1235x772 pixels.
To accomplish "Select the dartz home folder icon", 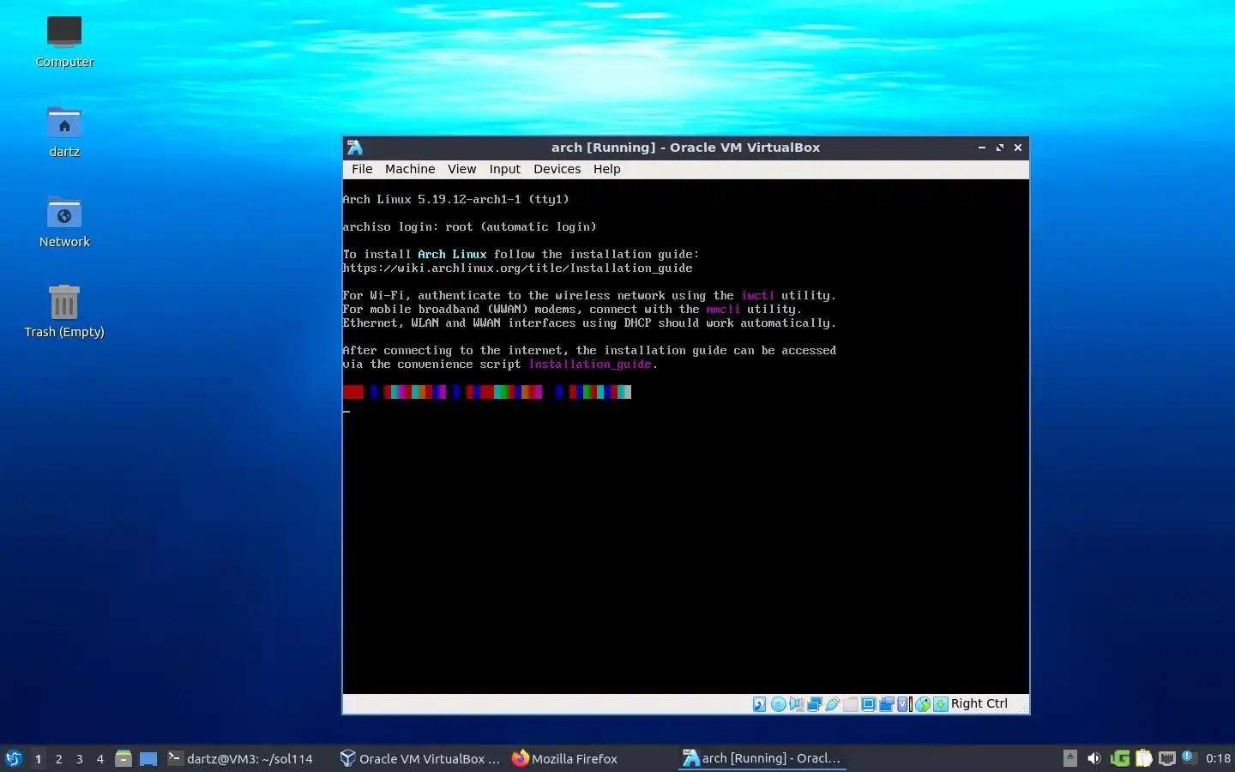I will (64, 131).
